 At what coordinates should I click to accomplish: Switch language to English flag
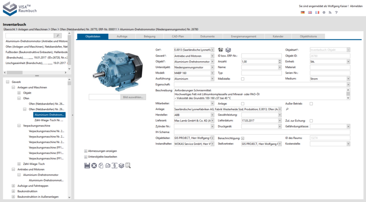310,12
